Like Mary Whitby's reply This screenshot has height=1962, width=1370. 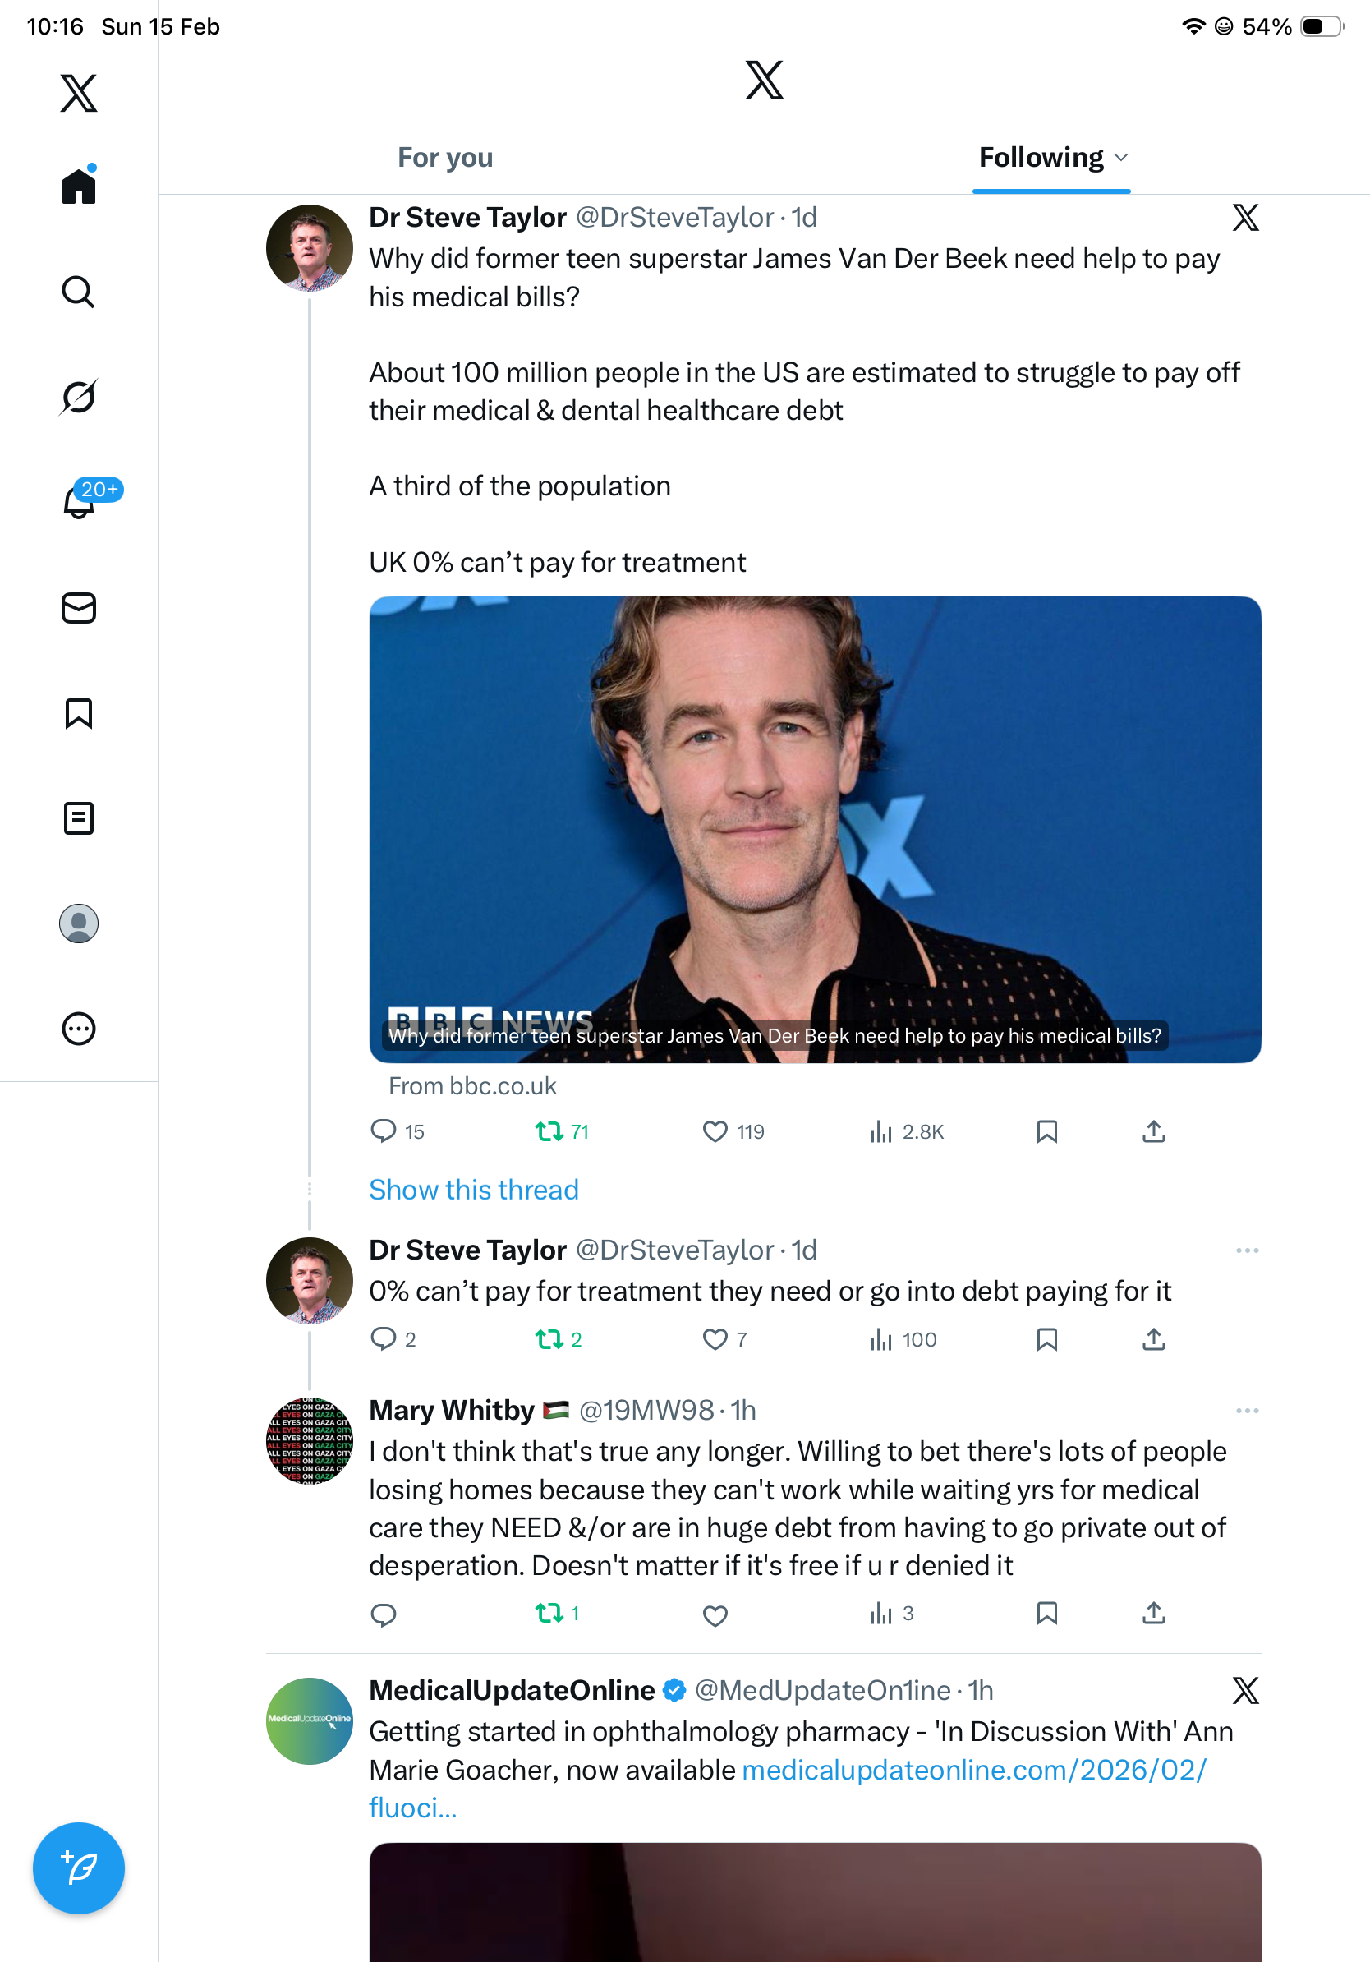pos(715,1615)
